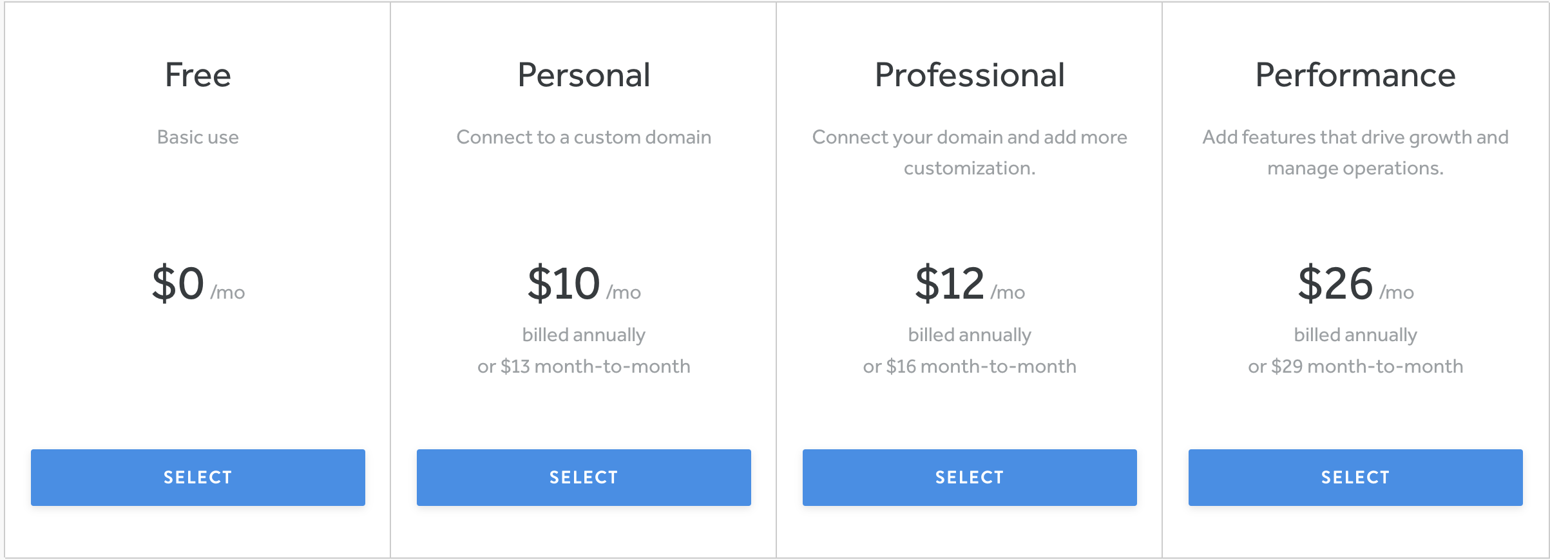Click 'Add features that drive growth' description
Screen dimensions: 1550x560
[1355, 153]
